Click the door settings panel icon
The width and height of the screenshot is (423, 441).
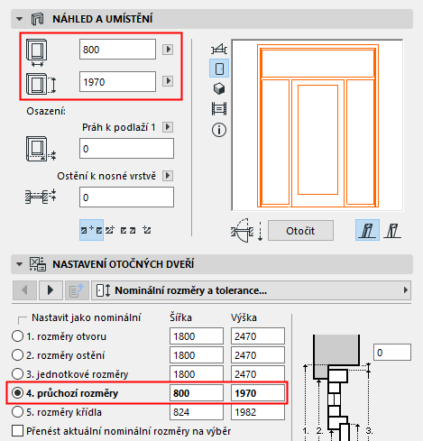[38, 264]
